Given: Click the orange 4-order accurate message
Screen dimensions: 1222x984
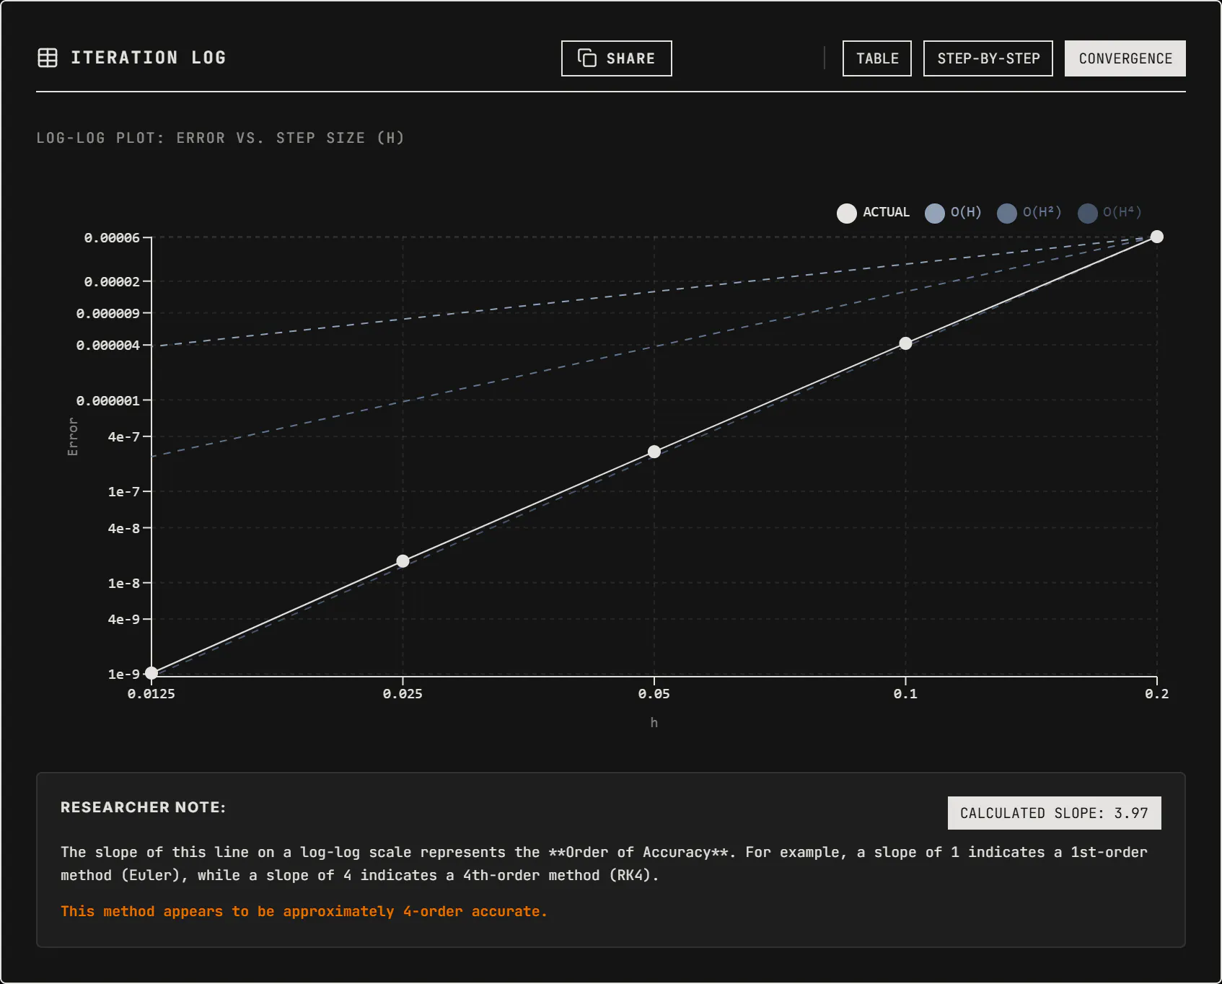Looking at the screenshot, I should pos(304,911).
